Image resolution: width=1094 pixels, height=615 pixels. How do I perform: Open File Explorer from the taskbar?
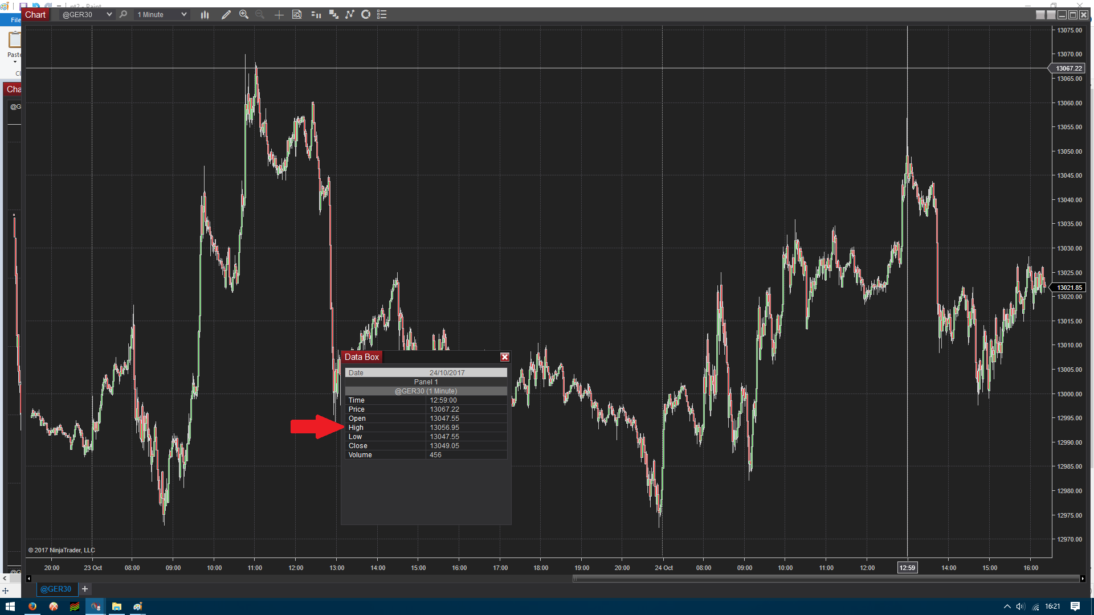coord(117,606)
